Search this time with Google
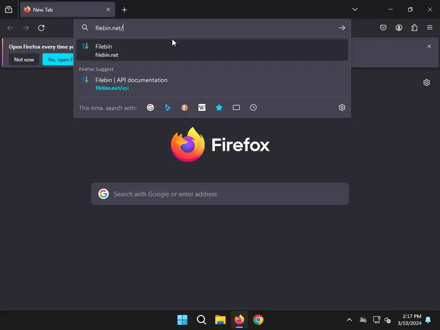This screenshot has height=330, width=440. (x=150, y=107)
